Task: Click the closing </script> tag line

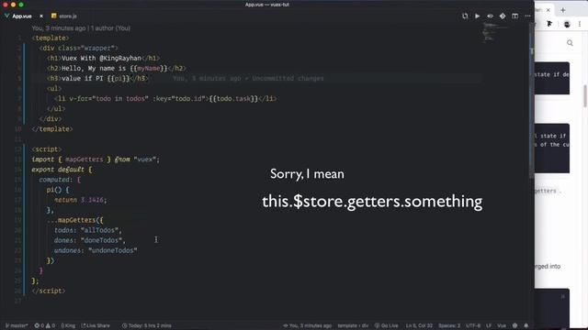Action: [x=49, y=291]
